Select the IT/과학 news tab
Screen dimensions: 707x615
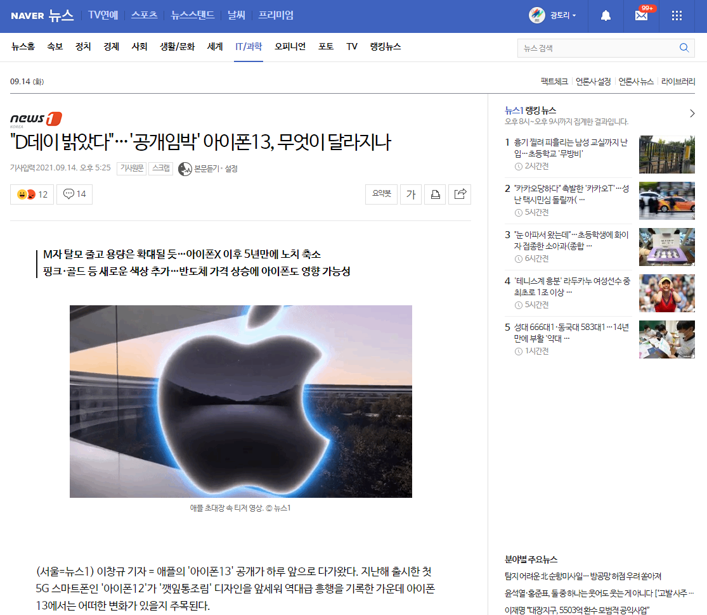pos(249,46)
